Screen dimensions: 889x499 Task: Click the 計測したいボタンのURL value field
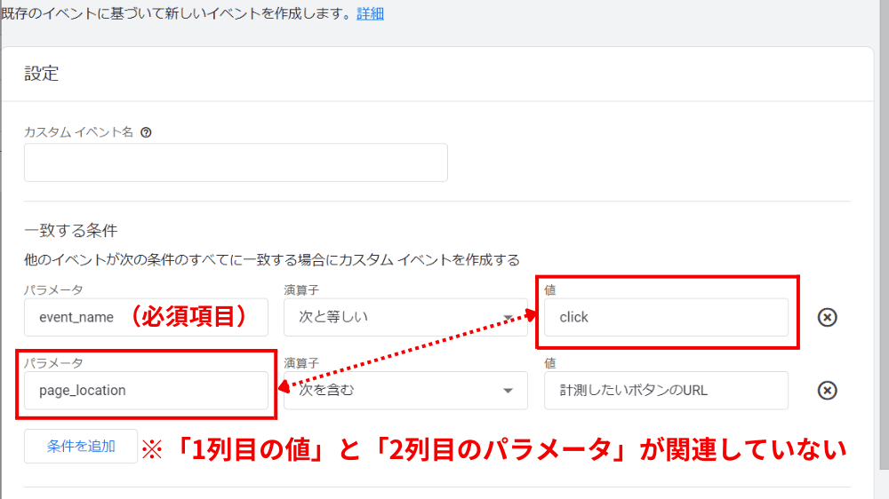[666, 391]
